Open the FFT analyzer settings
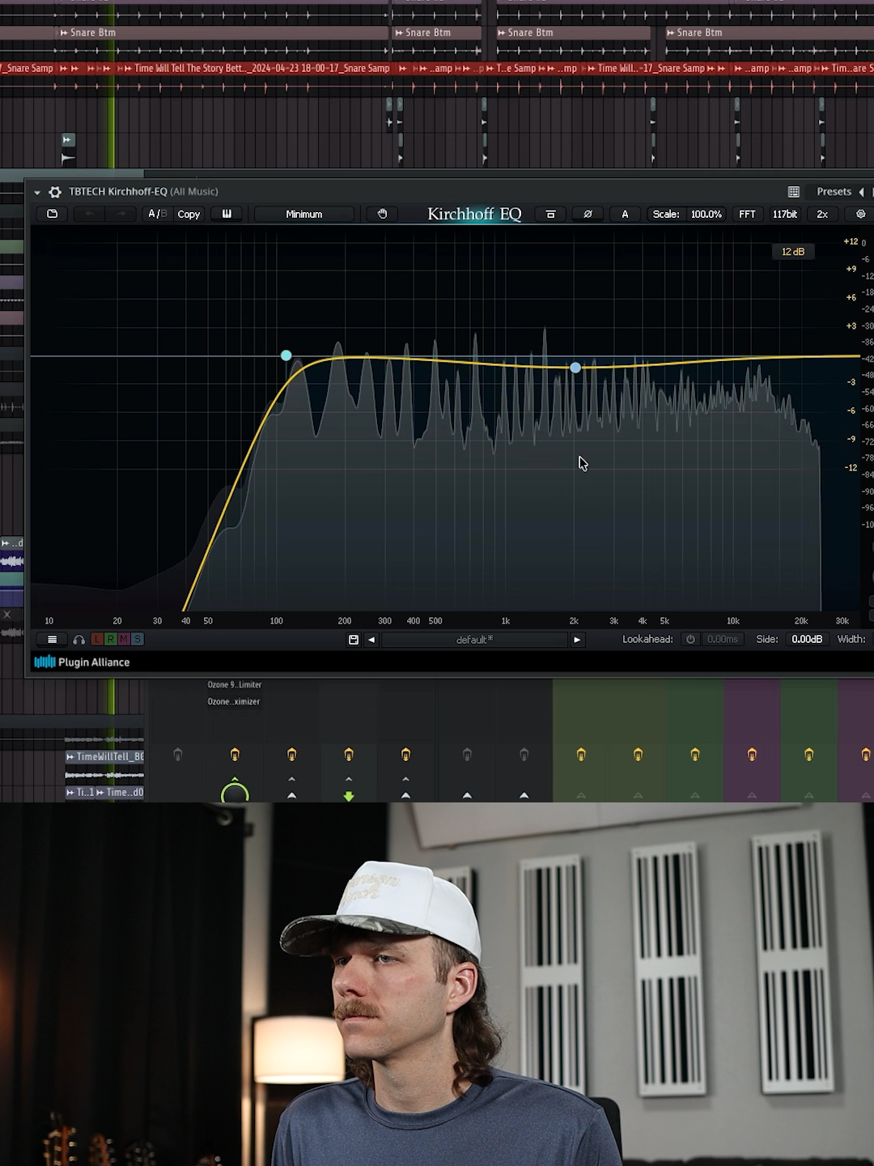Viewport: 874px width, 1166px height. click(747, 214)
